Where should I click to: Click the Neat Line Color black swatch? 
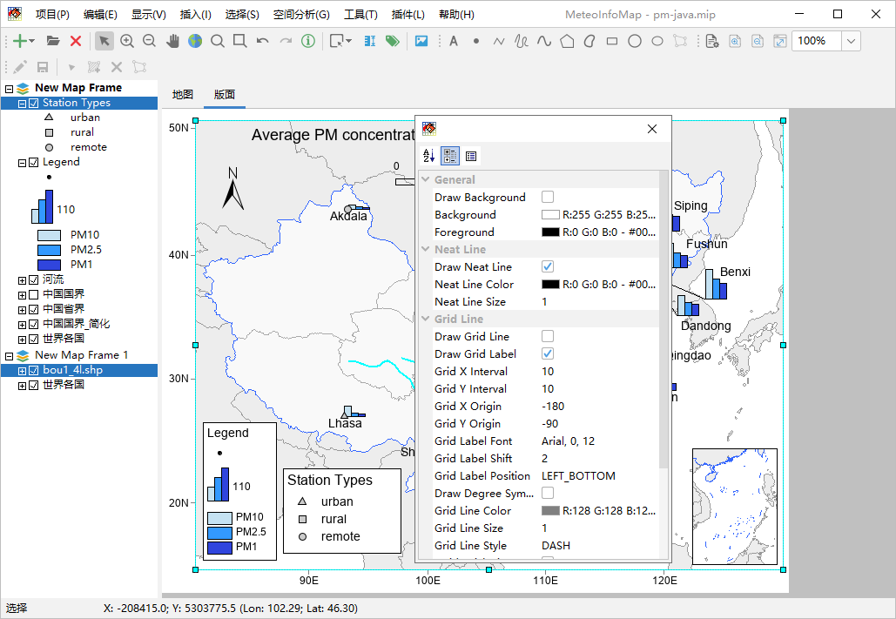click(x=550, y=285)
